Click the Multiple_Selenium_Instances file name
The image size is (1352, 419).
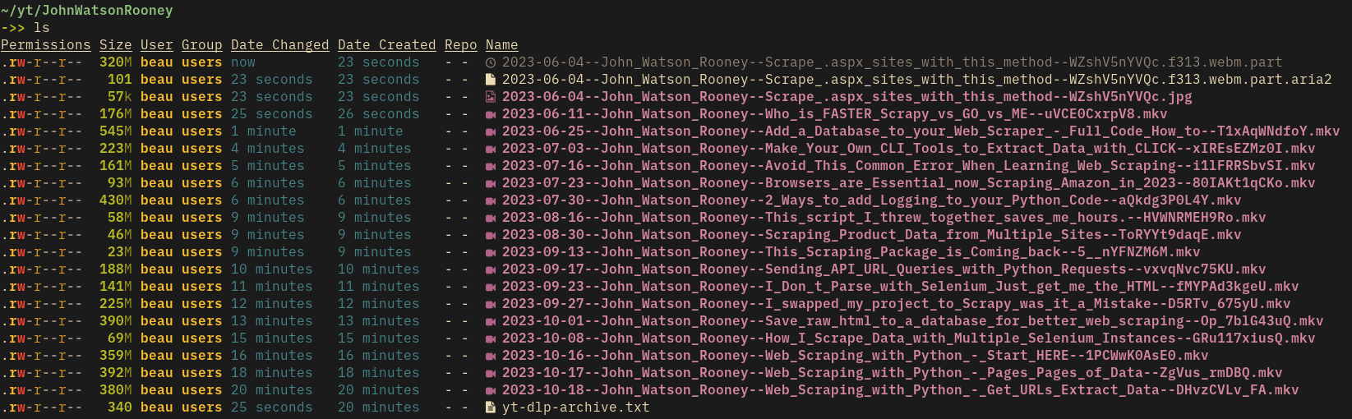coord(909,338)
